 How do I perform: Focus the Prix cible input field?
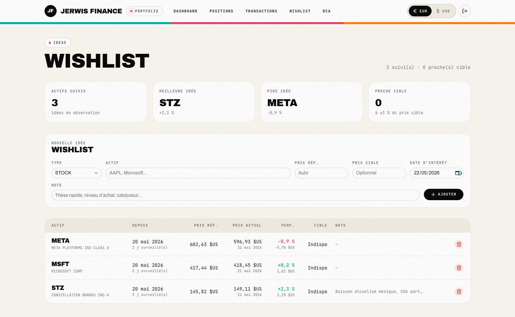tap(379, 173)
